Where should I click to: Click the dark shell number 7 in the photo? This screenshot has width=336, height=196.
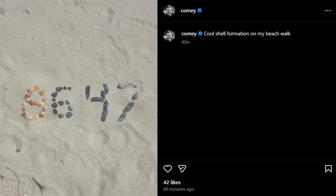pos(128,102)
